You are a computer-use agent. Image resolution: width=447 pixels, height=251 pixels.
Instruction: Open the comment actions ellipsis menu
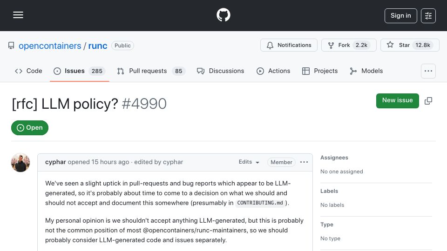point(304,162)
